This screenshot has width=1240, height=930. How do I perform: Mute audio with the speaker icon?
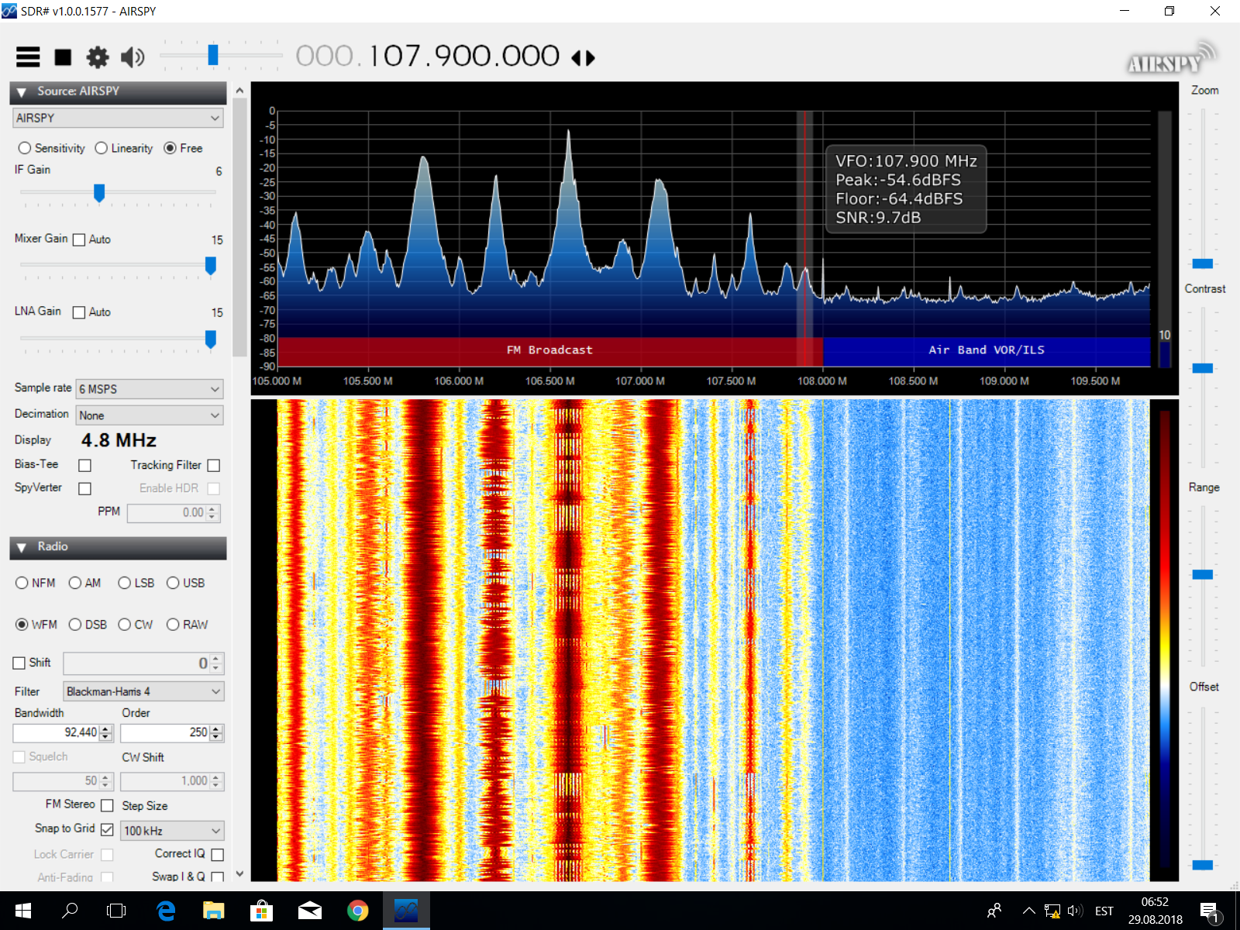point(133,57)
